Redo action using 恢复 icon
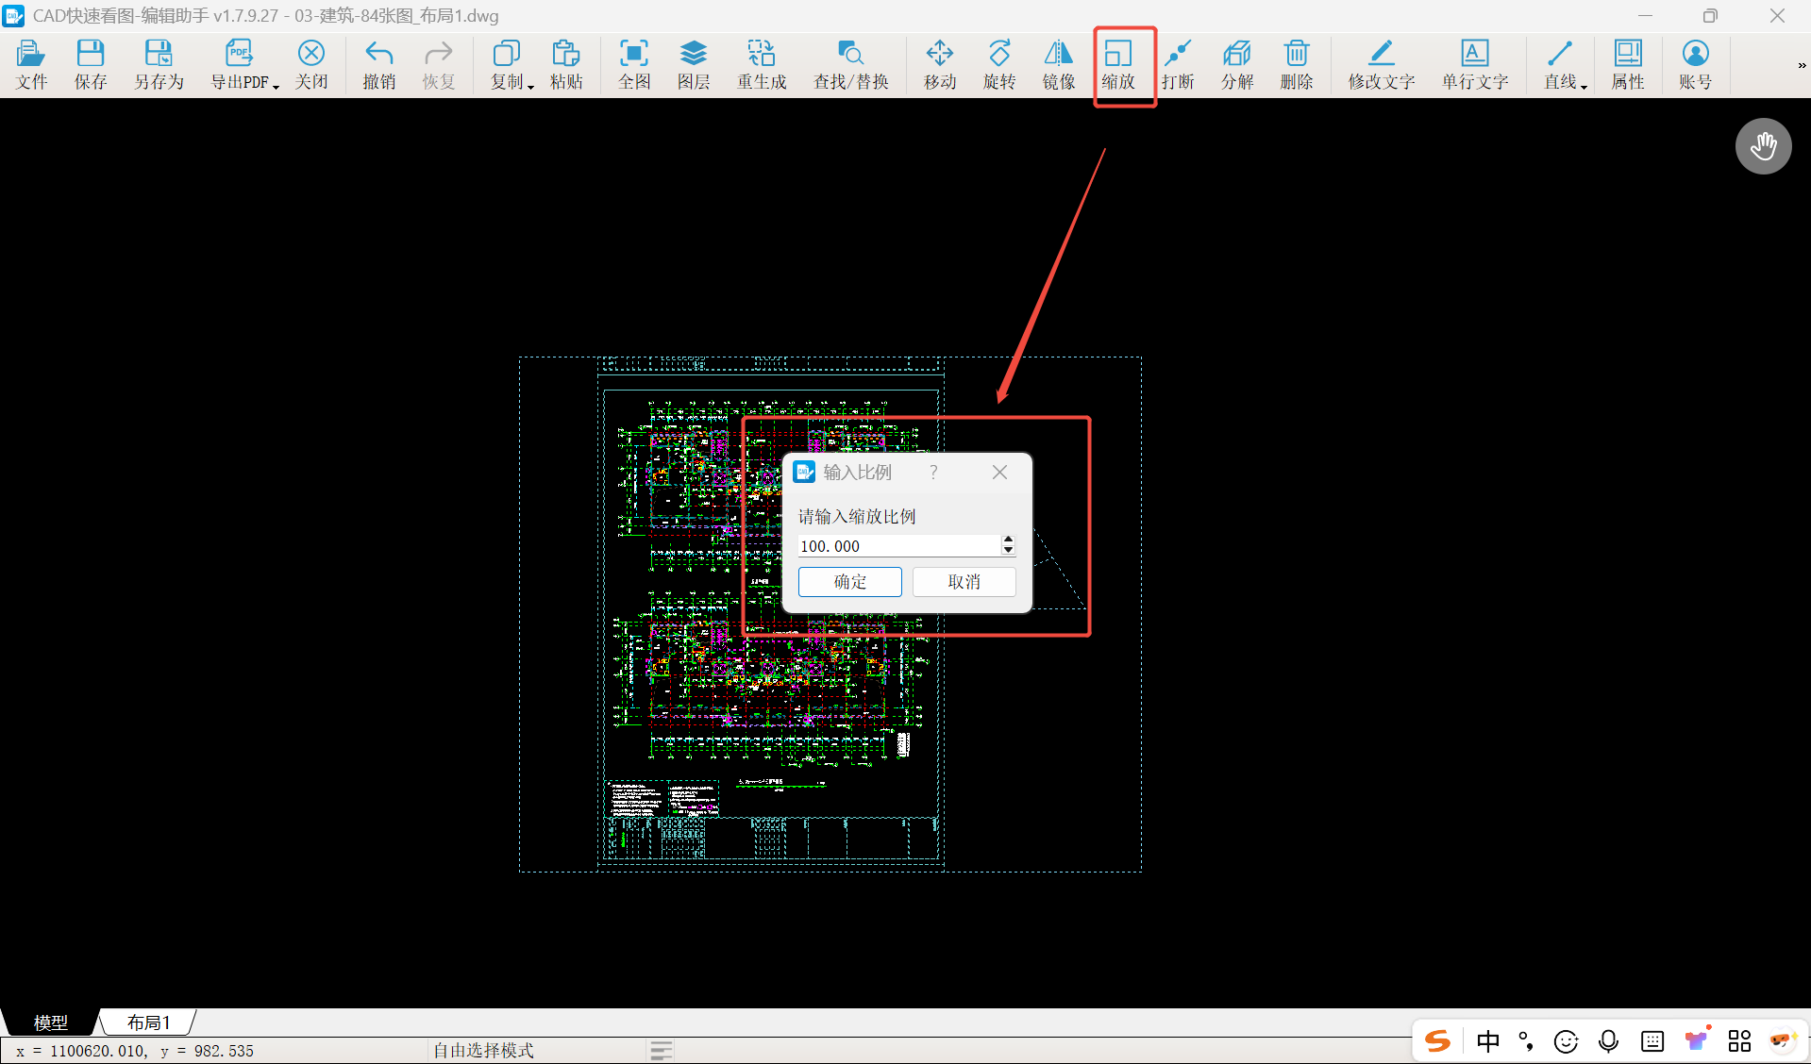Screen dimensions: 1811x1064 pyautogui.click(x=439, y=65)
